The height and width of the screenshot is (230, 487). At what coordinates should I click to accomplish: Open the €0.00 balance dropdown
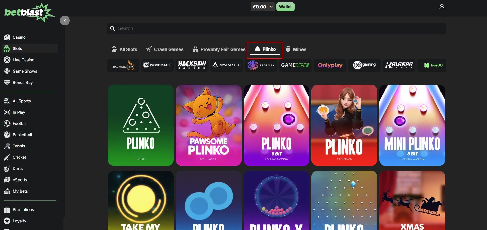[x=263, y=7]
